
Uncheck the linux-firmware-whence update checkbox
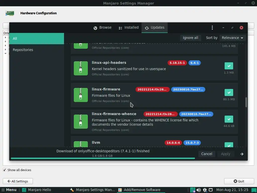coord(229,119)
